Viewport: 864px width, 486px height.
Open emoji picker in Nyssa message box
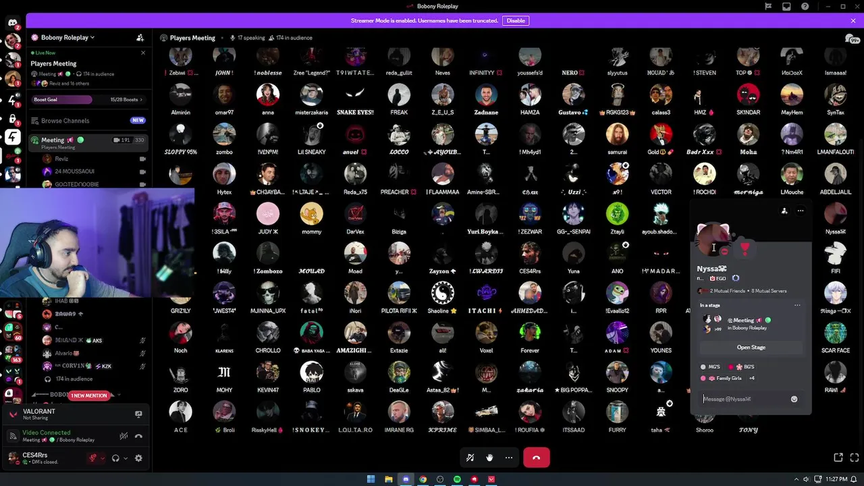pos(794,399)
